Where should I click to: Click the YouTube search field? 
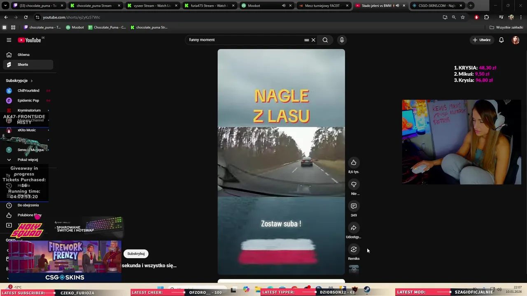click(245, 40)
